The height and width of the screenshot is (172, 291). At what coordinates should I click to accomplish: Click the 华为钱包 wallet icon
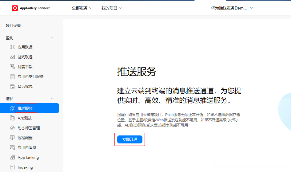(x=12, y=86)
